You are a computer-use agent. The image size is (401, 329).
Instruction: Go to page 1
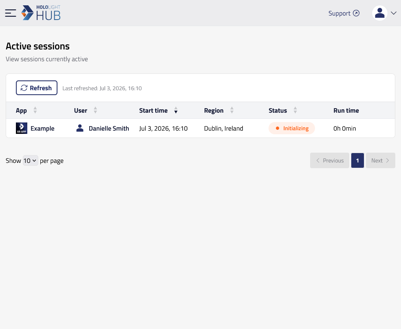coord(357,160)
